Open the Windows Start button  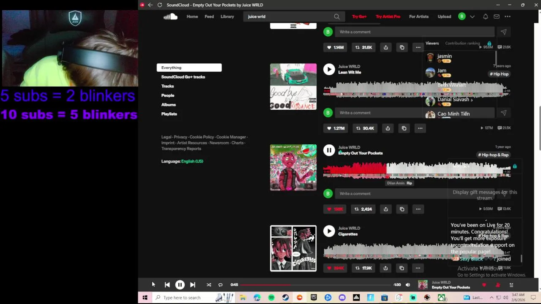(145, 298)
